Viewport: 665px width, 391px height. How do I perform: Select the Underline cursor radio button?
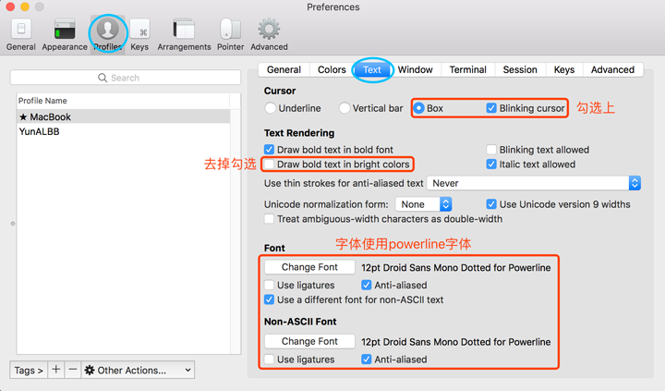270,108
